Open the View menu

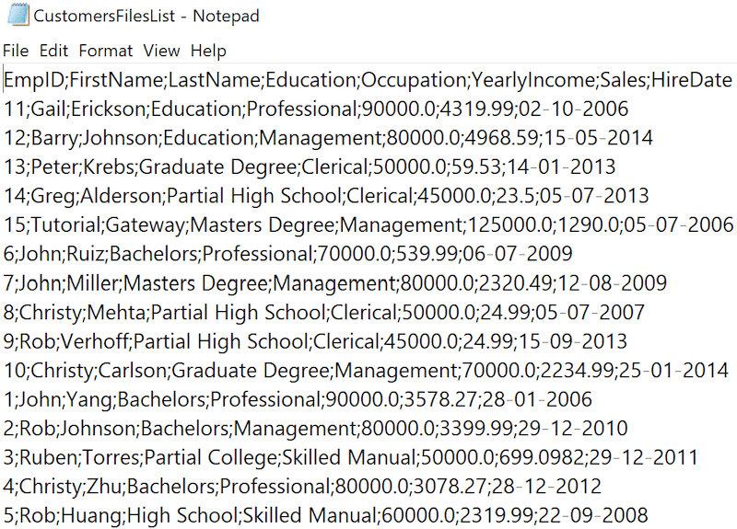click(161, 51)
